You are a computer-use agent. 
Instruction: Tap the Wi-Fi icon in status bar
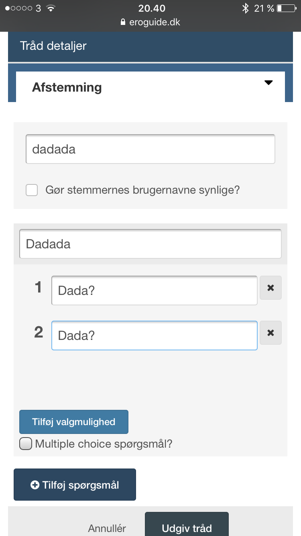51,8
